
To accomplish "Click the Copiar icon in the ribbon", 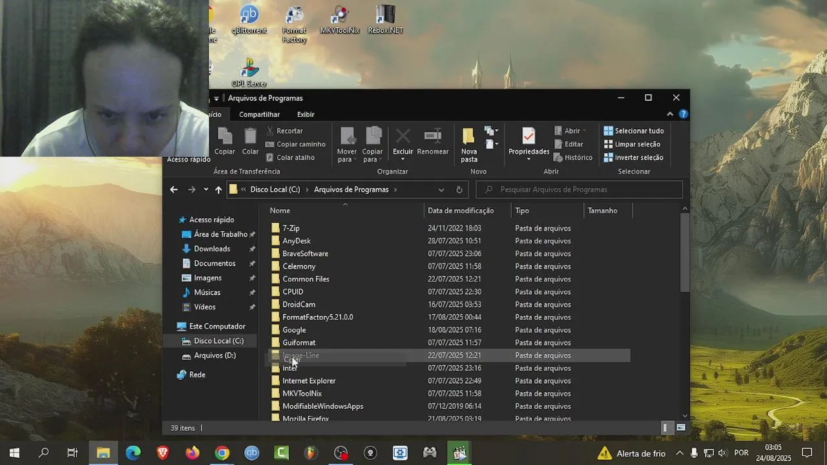I will pyautogui.click(x=225, y=141).
